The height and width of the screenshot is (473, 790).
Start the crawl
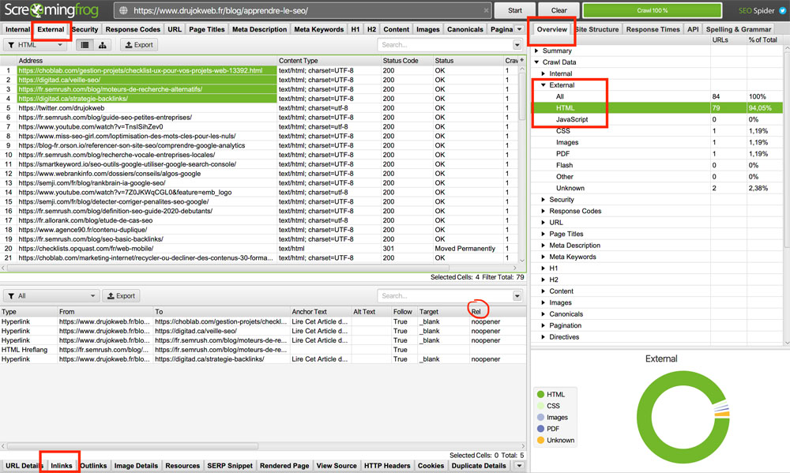[515, 10]
